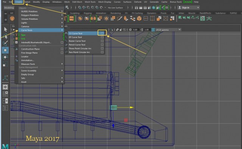Click the Maya logo icon at bottom left
This screenshot has width=242, height=149.
5,146
